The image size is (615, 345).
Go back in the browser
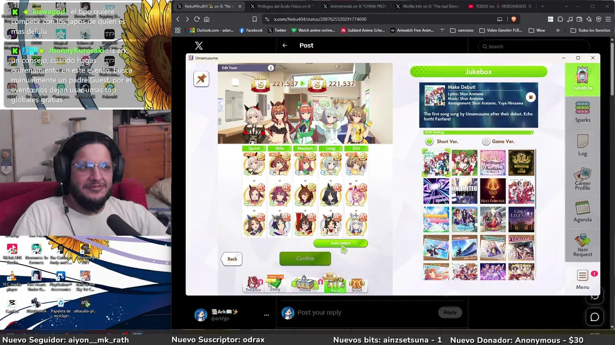pyautogui.click(x=178, y=19)
